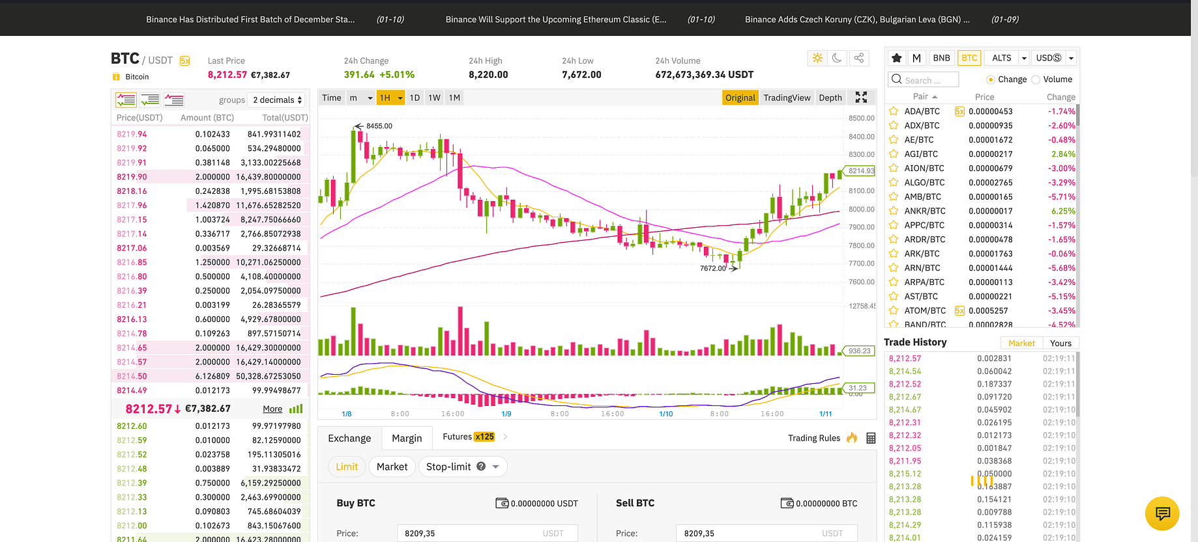Expand chart to fullscreen
The image size is (1198, 542).
click(861, 97)
